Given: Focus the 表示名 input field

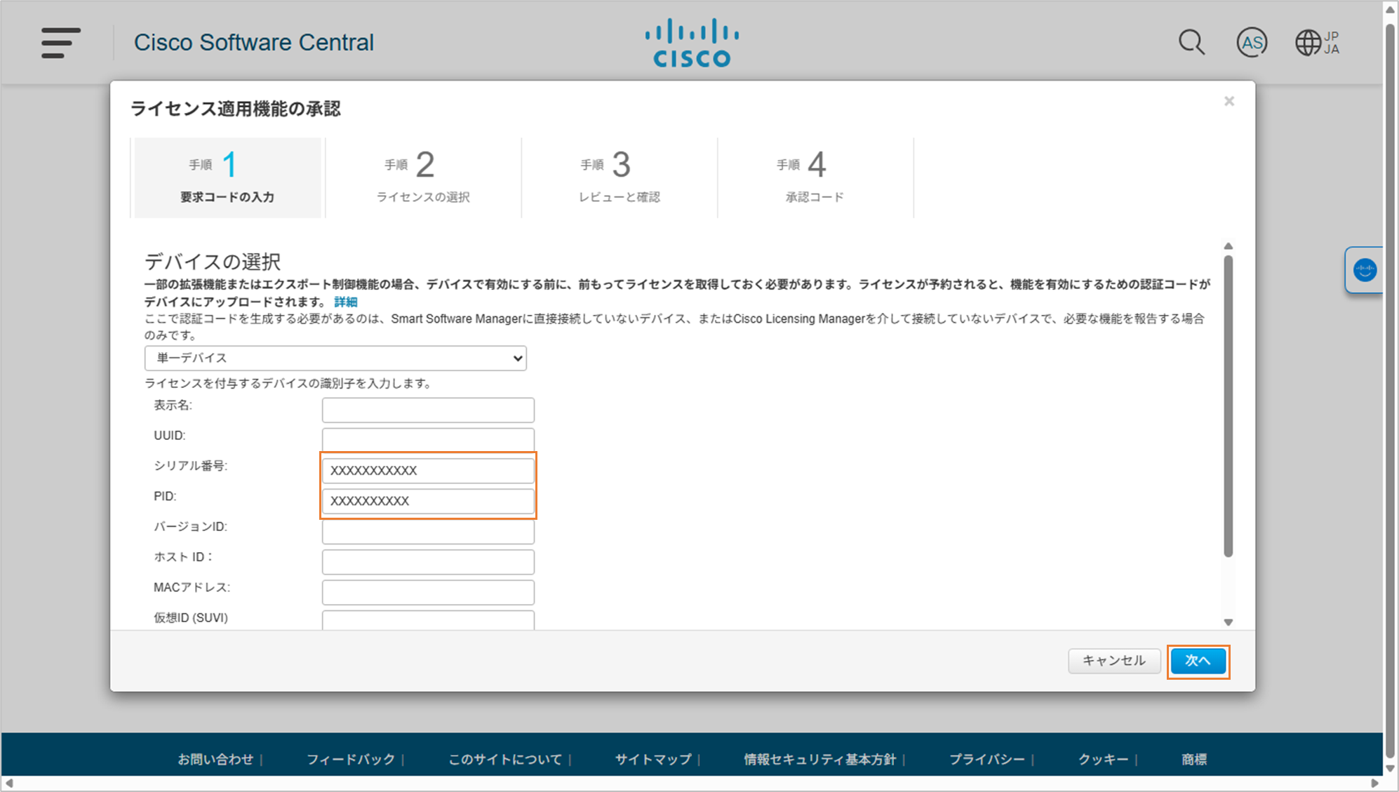Looking at the screenshot, I should pos(428,410).
